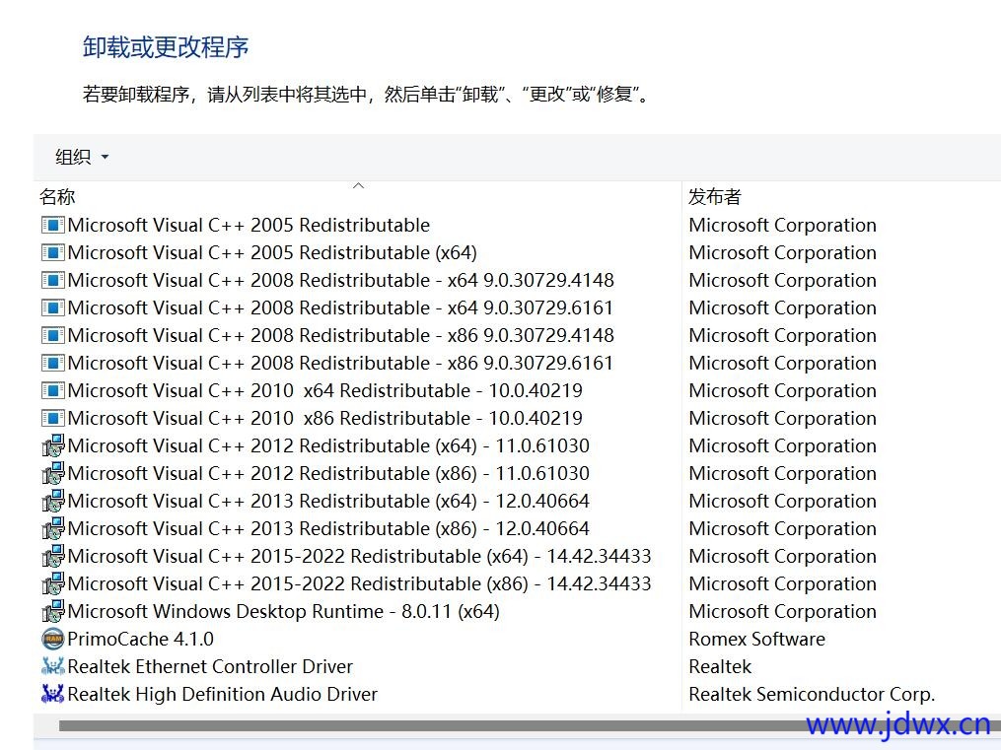Click installer icon of 2012 (x86) 11.0.61030
Viewport: 1001px width, 750px height.
(x=53, y=473)
